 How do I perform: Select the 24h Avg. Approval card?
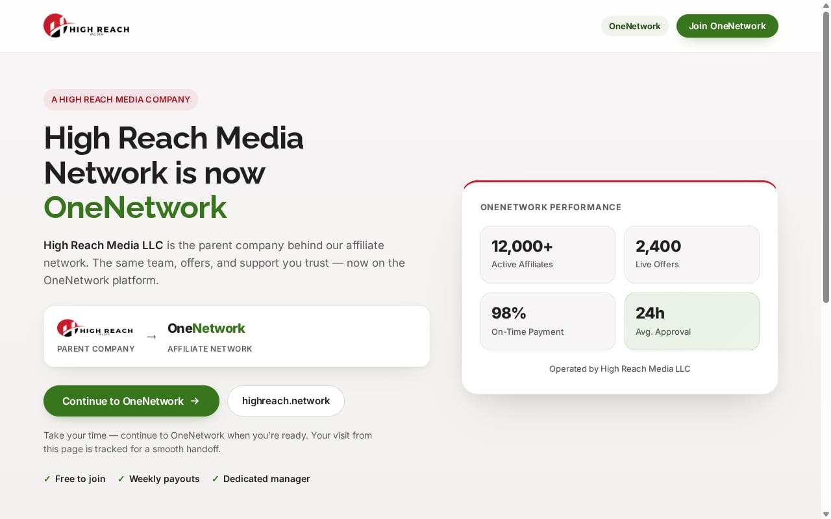click(x=692, y=321)
